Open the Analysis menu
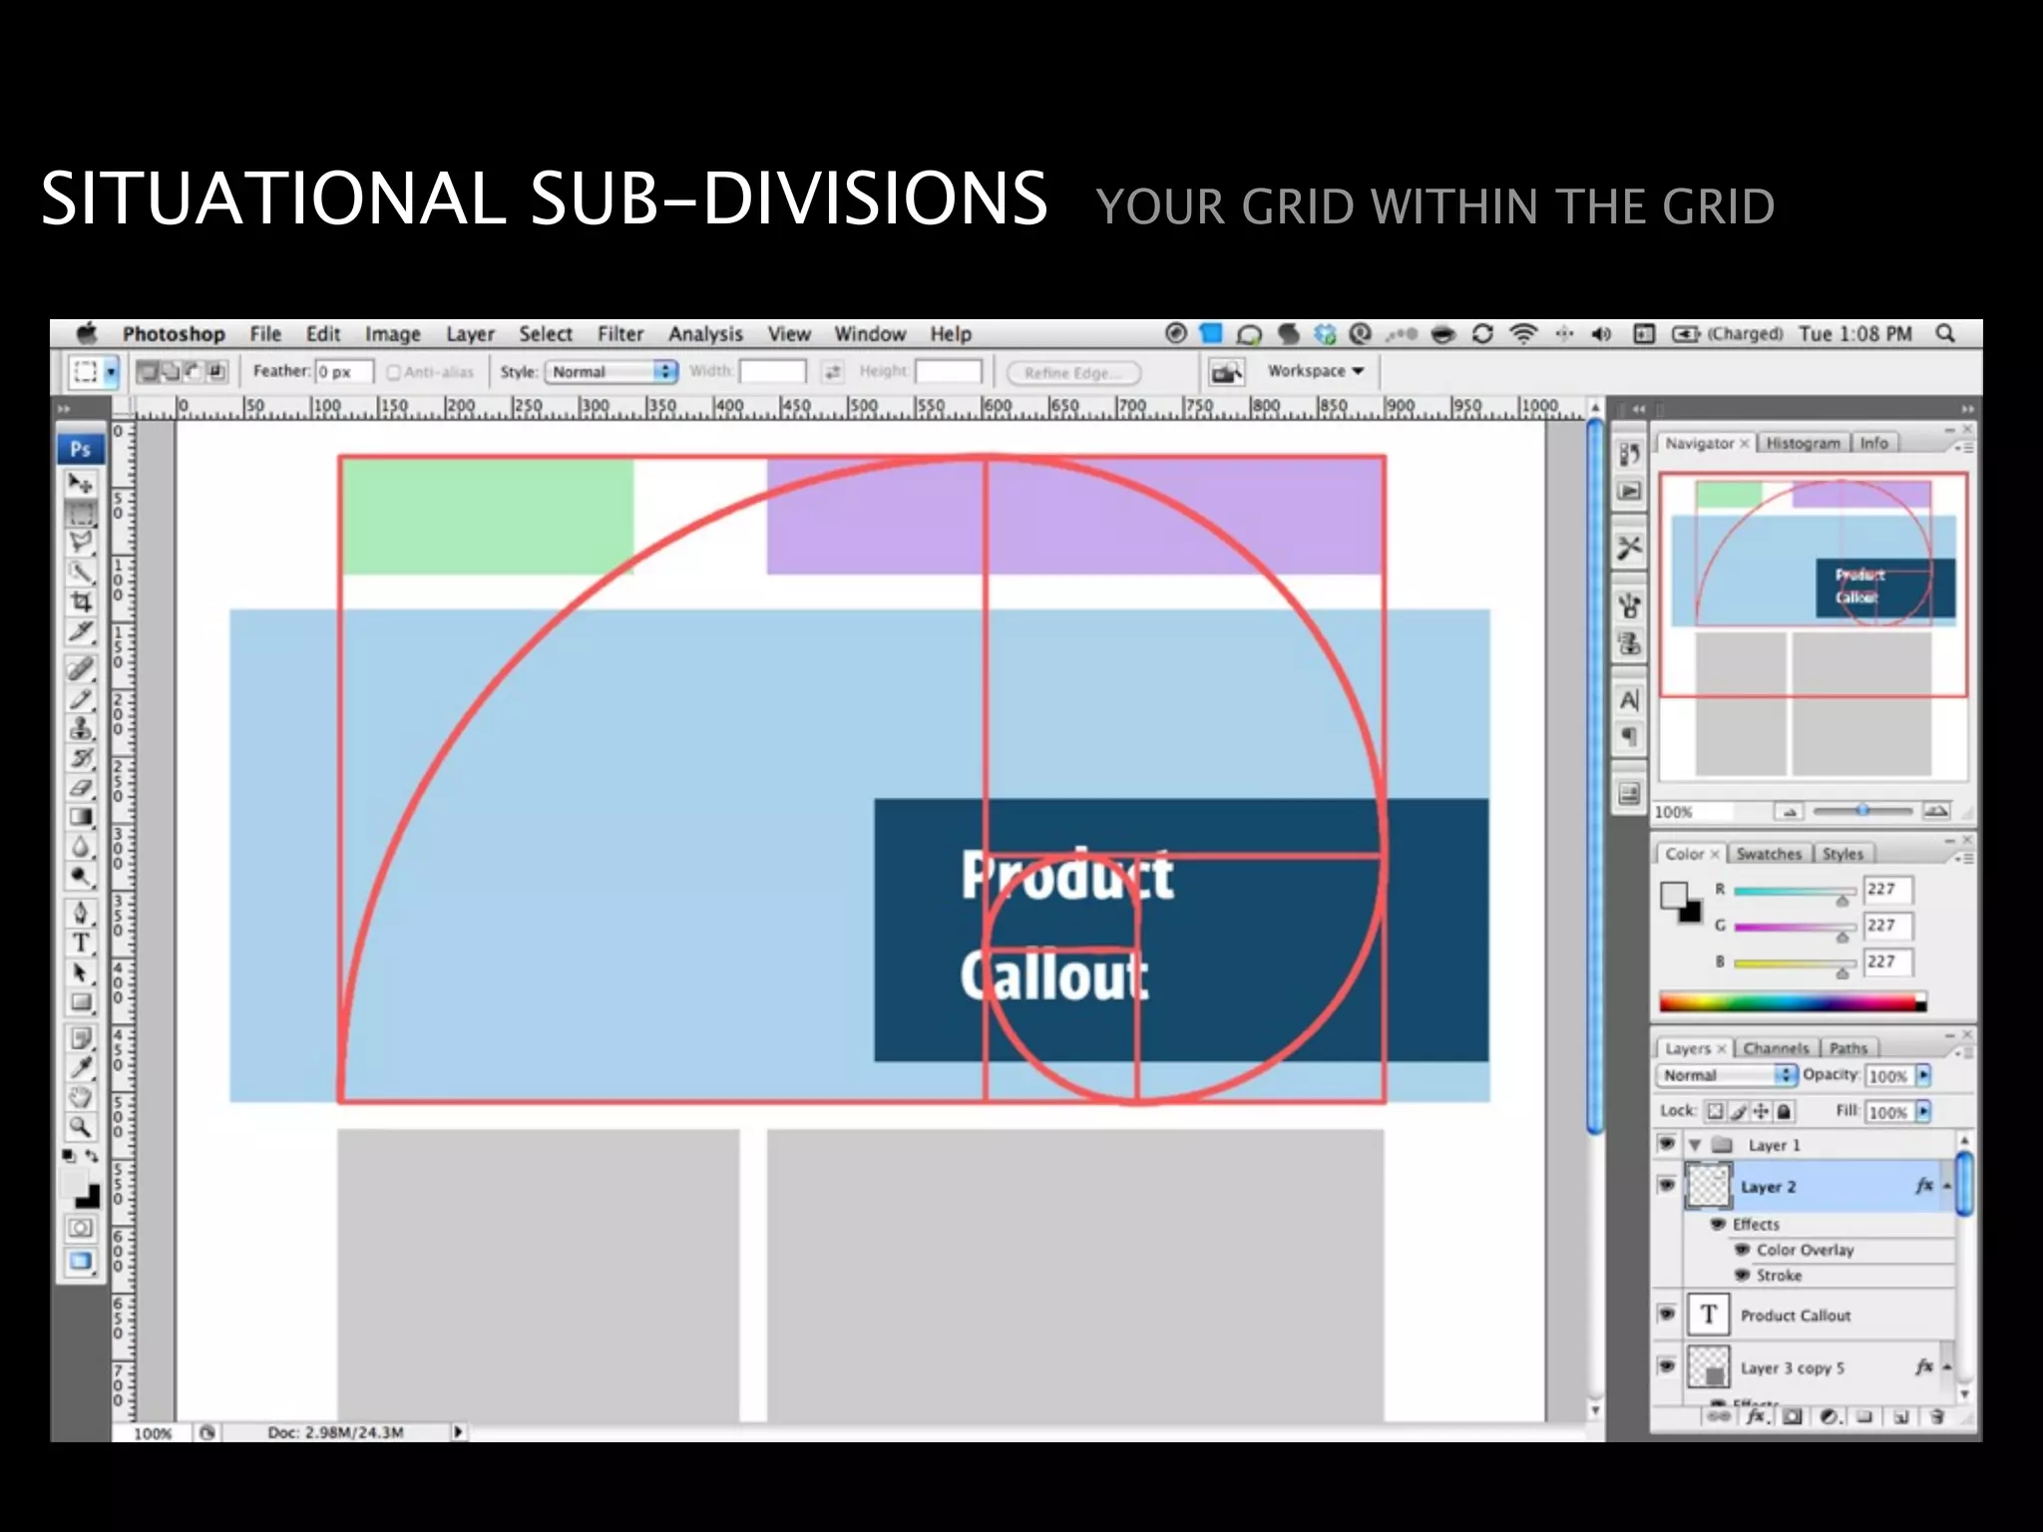 (x=705, y=334)
